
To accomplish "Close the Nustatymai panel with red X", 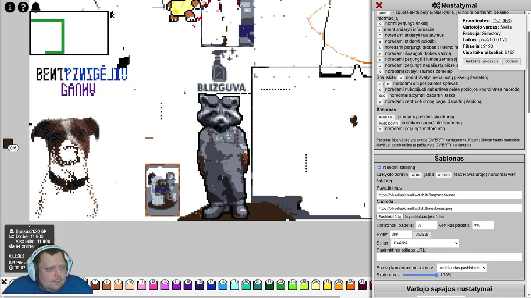I will (379, 5).
